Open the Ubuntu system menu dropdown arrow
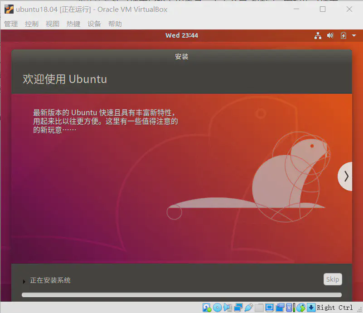Viewport: 363px width, 313px height. pyautogui.click(x=353, y=35)
